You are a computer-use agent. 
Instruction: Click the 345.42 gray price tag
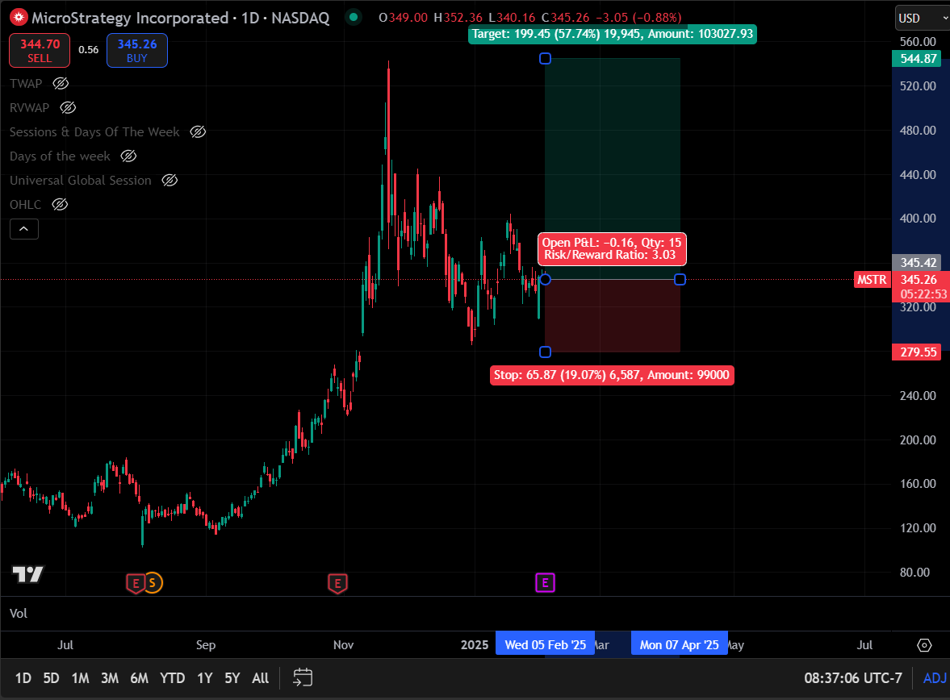pyautogui.click(x=918, y=262)
